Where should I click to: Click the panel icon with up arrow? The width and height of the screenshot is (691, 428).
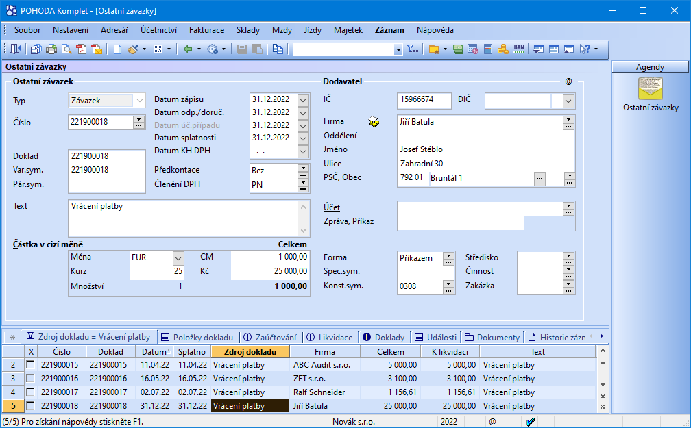[x=568, y=49]
